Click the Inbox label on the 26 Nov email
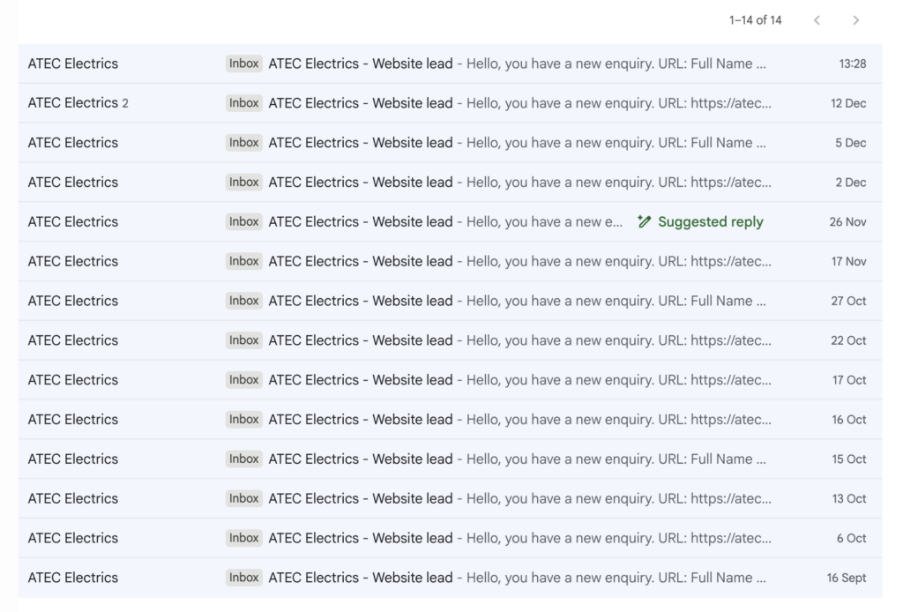Image resolution: width=903 pixels, height=612 pixels. click(243, 221)
